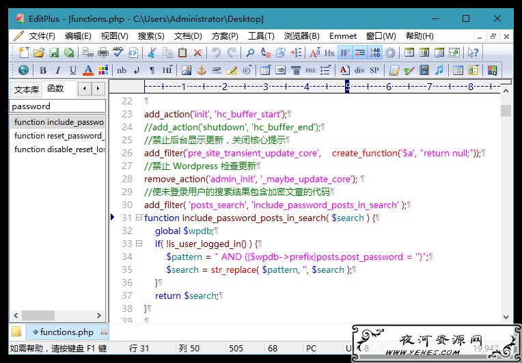Open the Replace (A to B) tool
The width and height of the screenshot is (522, 363).
coord(266,53)
